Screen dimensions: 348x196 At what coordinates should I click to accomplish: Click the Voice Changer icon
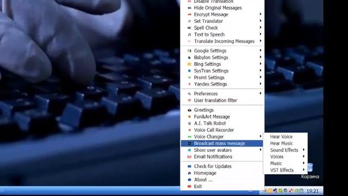[x=189, y=137]
